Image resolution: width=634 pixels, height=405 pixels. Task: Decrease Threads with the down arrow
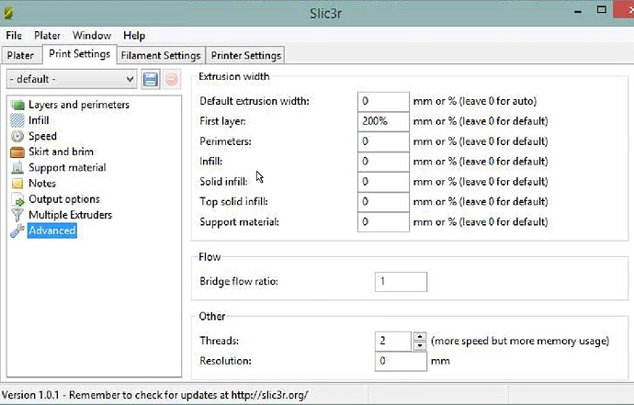pyautogui.click(x=420, y=346)
